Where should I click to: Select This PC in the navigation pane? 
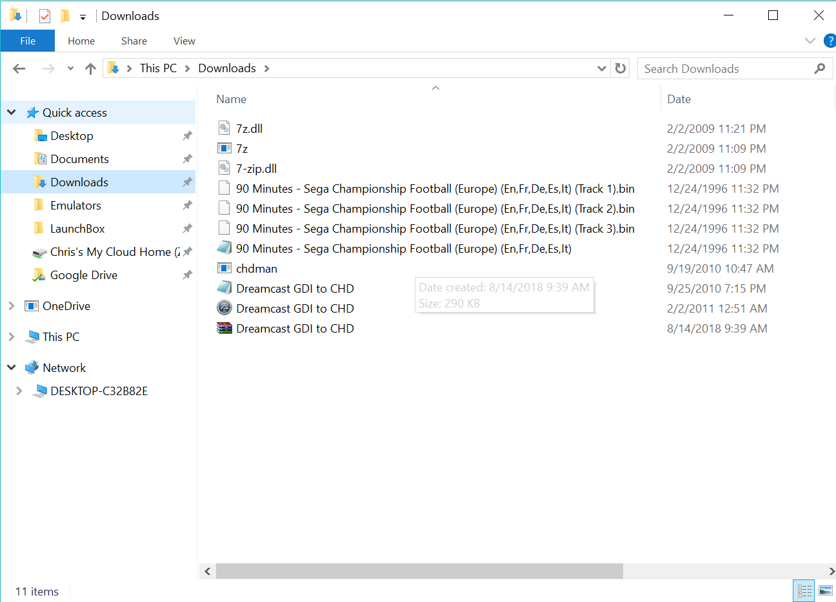[x=61, y=337]
